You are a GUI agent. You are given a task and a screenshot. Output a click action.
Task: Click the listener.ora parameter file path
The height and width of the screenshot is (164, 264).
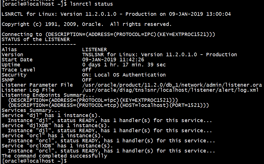coord(172,85)
